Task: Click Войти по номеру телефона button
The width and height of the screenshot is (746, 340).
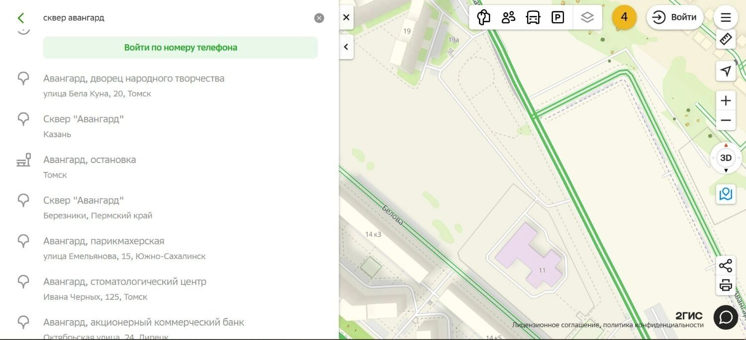Action: click(181, 48)
